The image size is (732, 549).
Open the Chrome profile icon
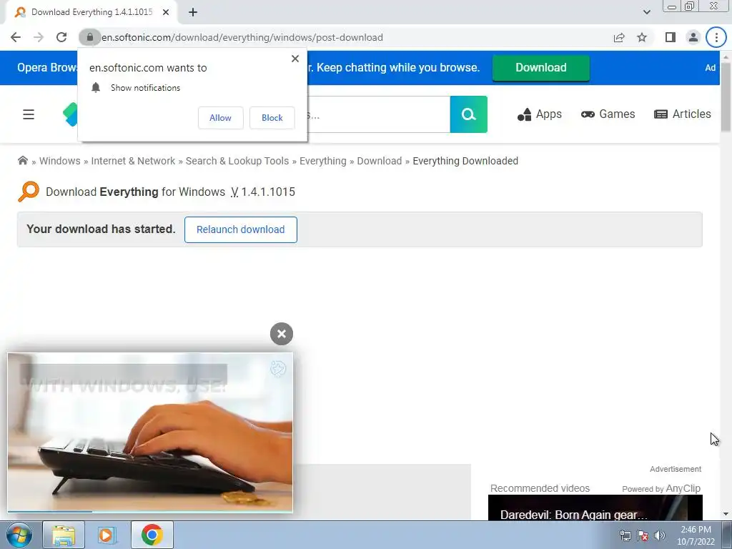(x=693, y=37)
